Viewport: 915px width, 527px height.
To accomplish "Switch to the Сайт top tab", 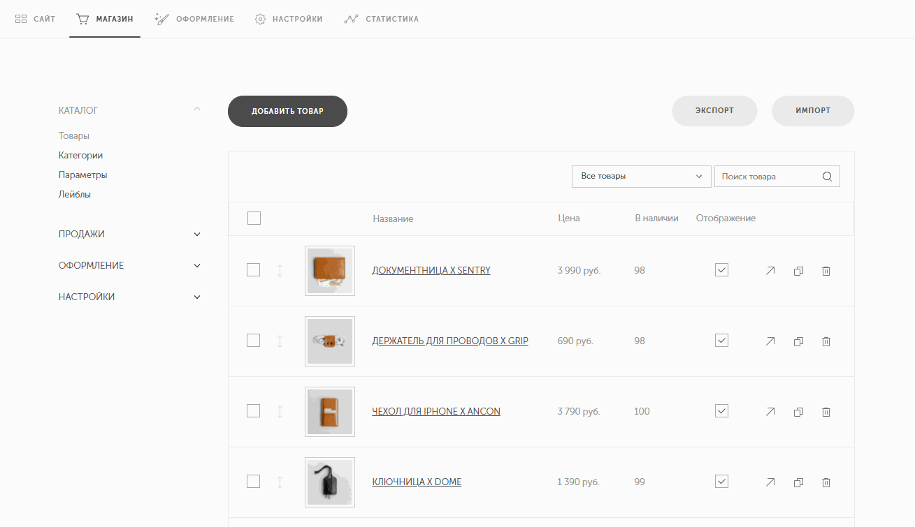I will [x=35, y=19].
